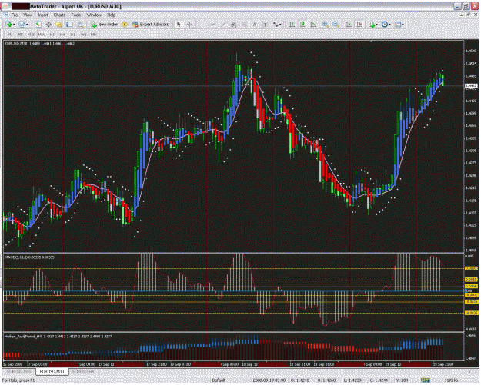This screenshot has height=385, width=481.
Task: Open the Window menu
Action: (x=94, y=15)
